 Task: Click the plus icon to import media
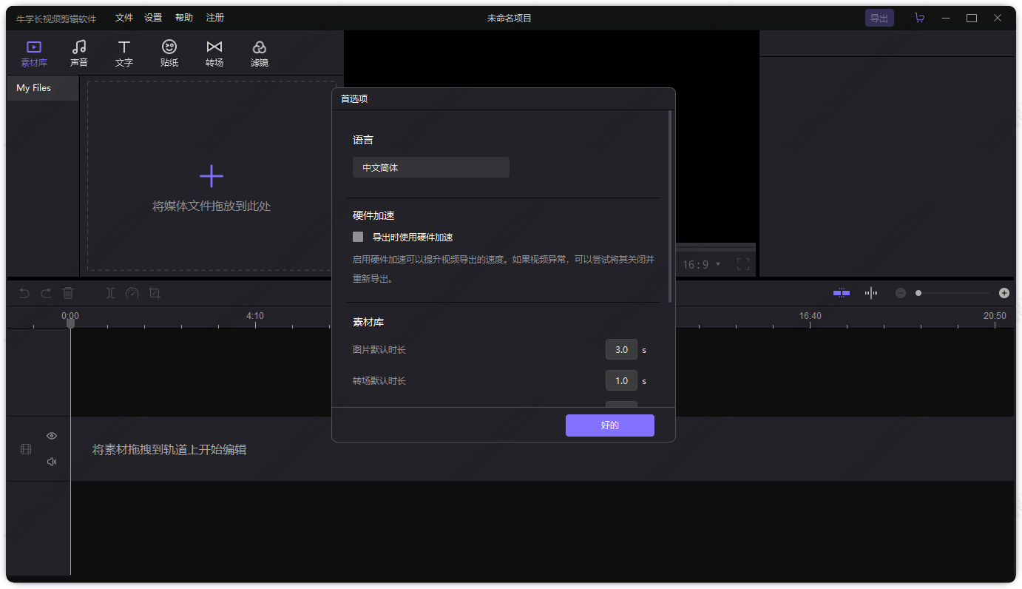211,176
